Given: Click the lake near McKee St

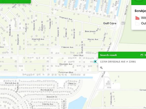Looking at the screenshot, I should click(x=78, y=103).
